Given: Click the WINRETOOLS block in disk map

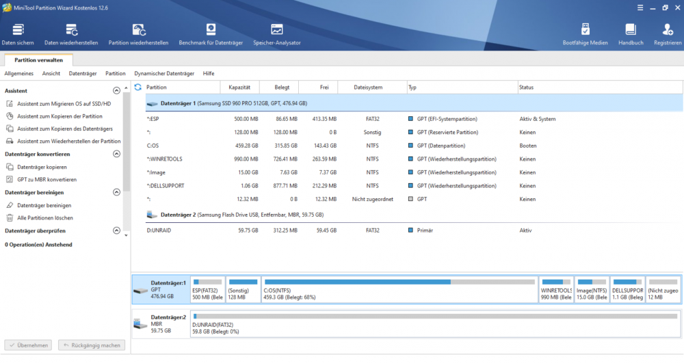Looking at the screenshot, I should (556, 289).
